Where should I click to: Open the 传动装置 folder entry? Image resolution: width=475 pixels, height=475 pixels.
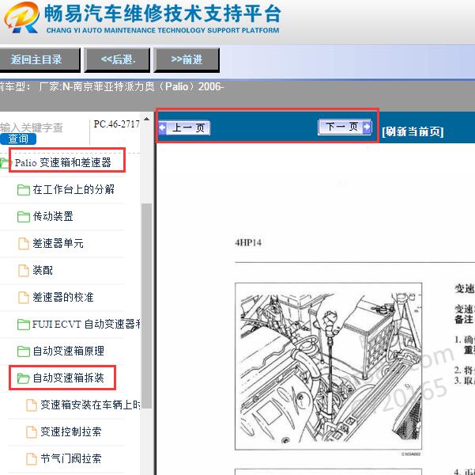point(53,216)
